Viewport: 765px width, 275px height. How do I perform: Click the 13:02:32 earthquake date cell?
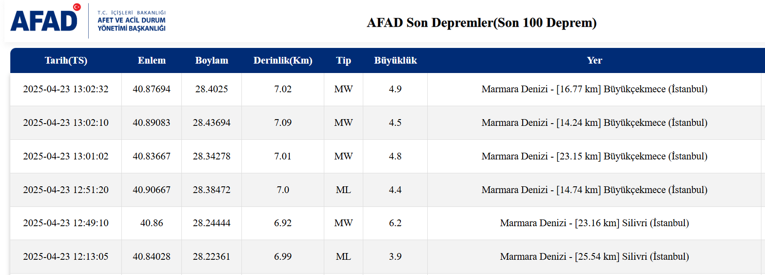point(66,89)
